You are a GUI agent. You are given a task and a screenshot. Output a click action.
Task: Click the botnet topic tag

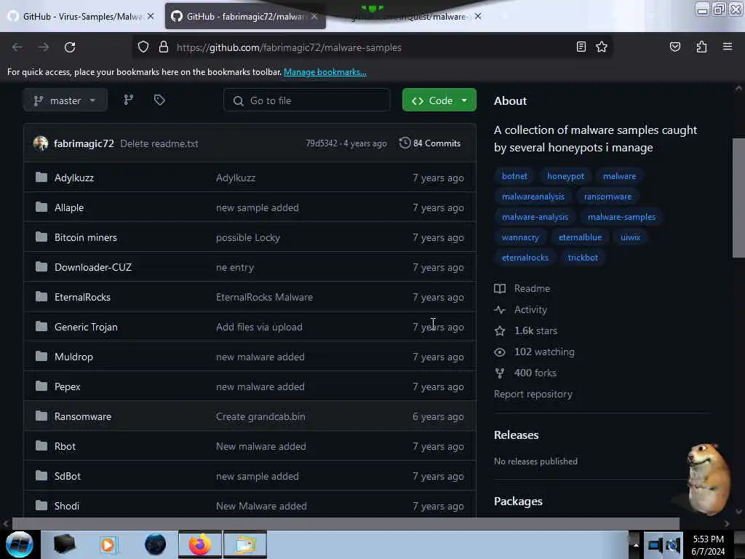click(514, 176)
